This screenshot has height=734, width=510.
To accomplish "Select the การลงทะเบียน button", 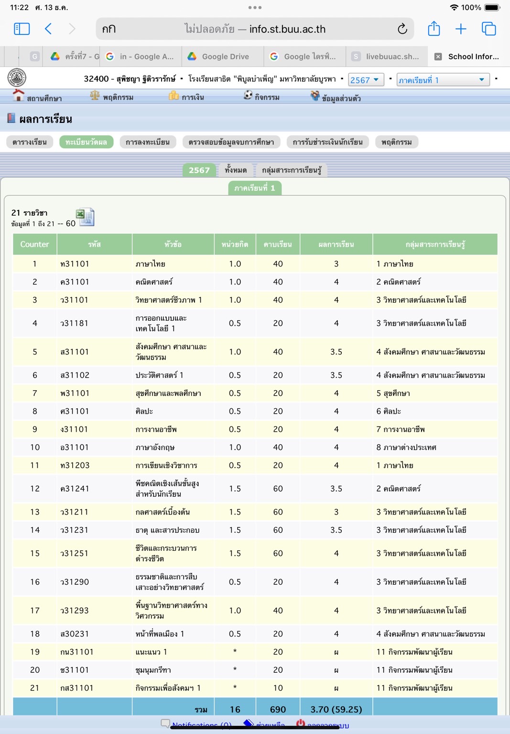I will point(148,142).
